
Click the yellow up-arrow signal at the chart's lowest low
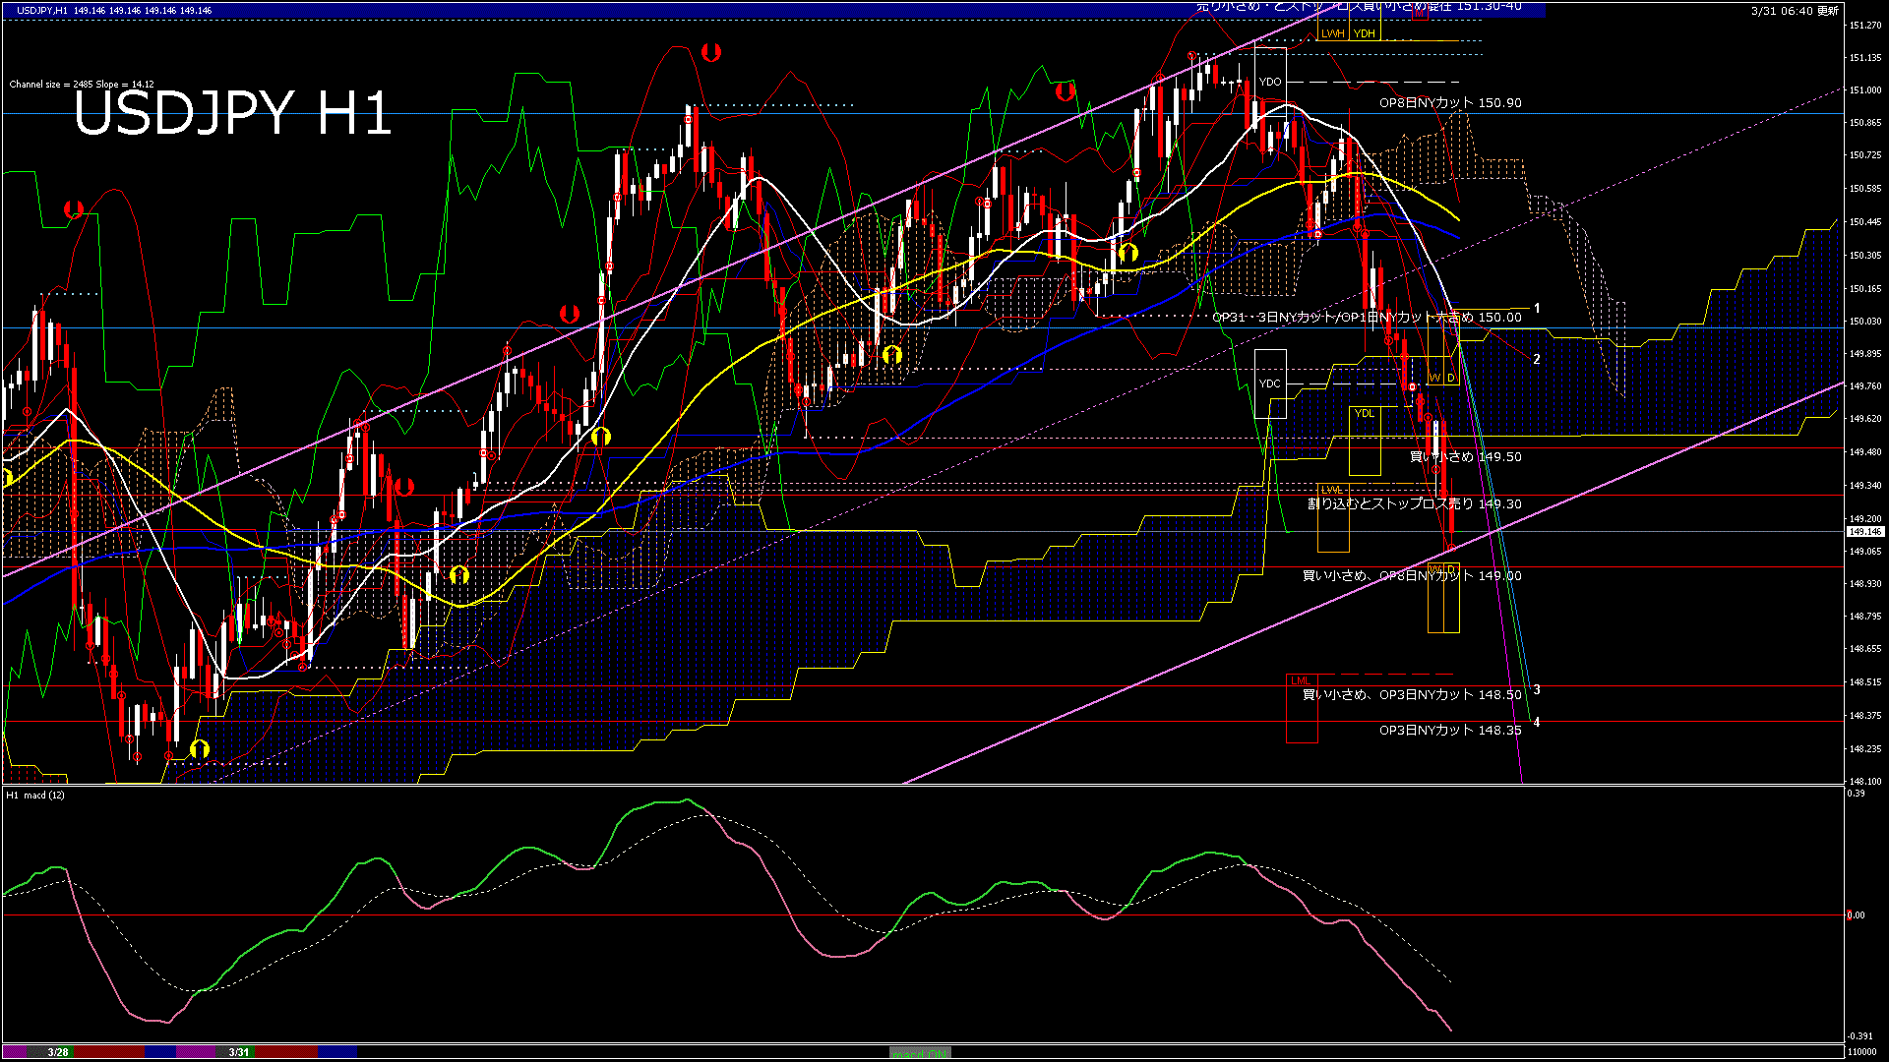pos(200,749)
